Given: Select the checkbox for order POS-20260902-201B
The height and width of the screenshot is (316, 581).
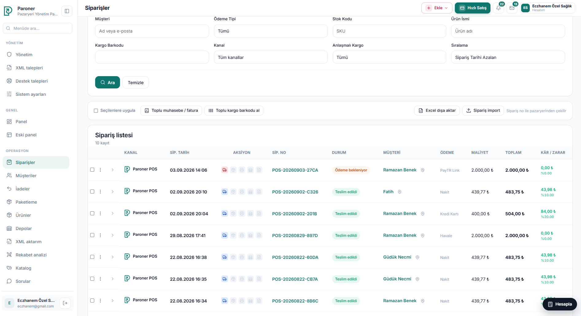Looking at the screenshot, I should [x=92, y=213].
